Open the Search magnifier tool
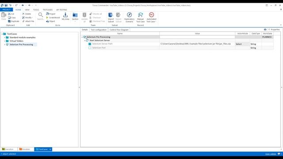Image resolution: width=283 pixels, height=159 pixels. tap(41, 15)
